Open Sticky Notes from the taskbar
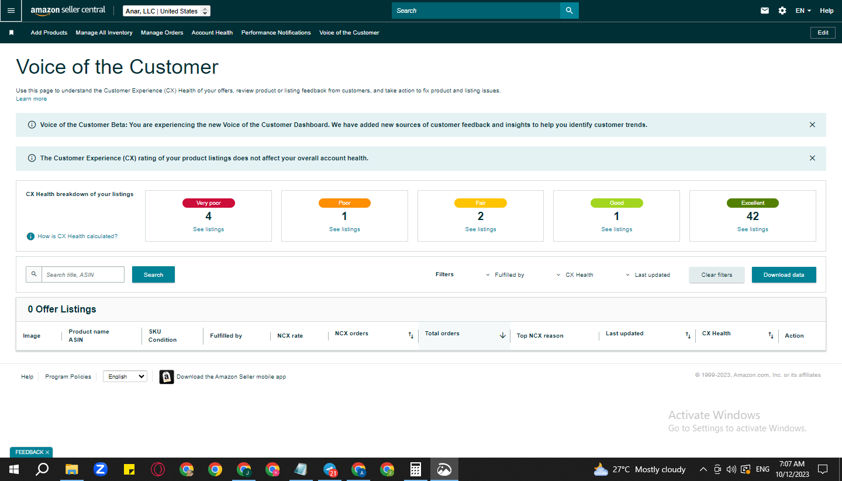 129,469
